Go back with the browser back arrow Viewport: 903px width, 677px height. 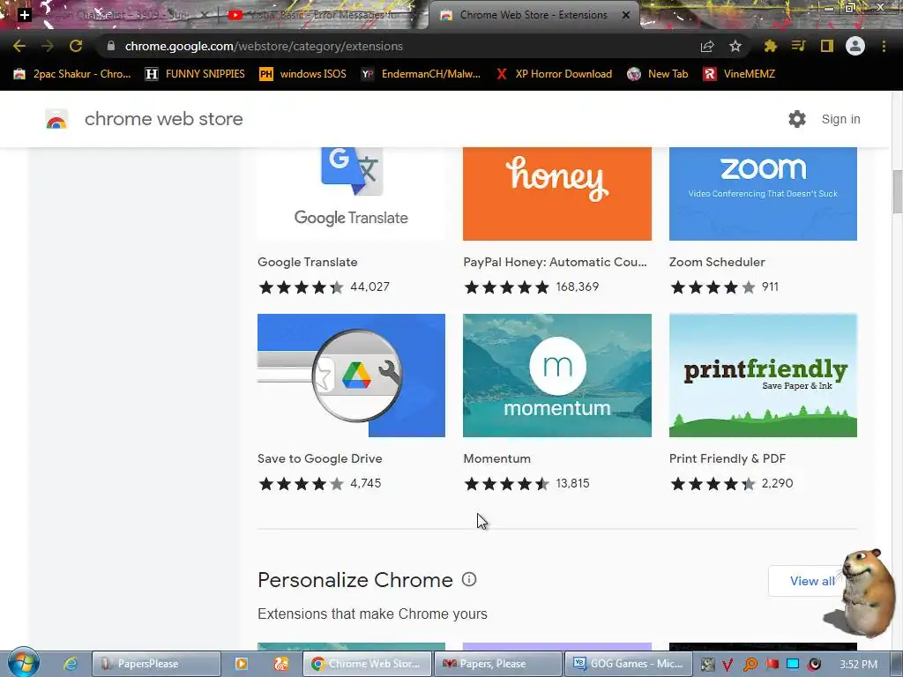coord(19,46)
